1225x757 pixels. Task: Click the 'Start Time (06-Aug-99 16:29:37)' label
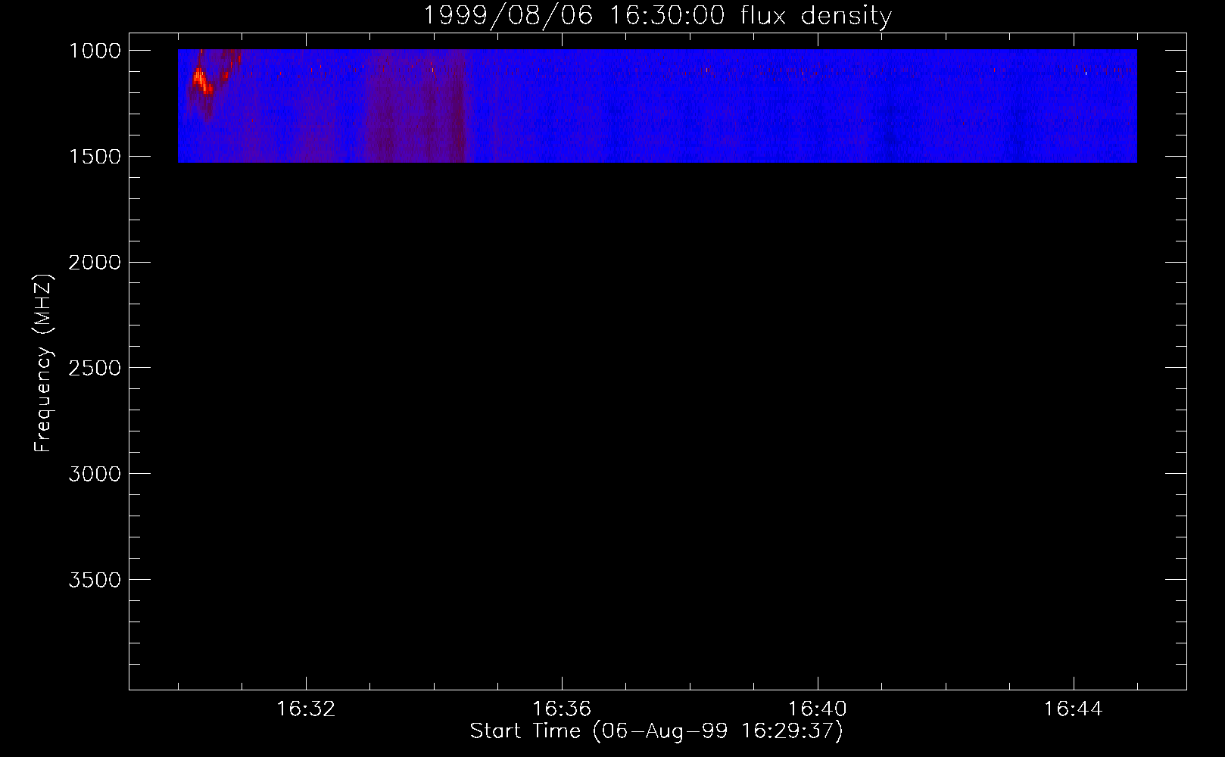point(656,731)
